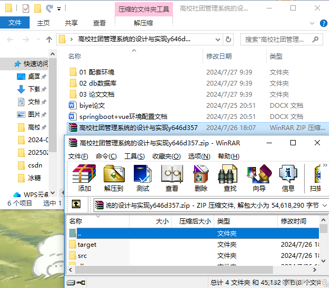Open address bar history dropdown
The image size is (329, 288).
coord(218,40)
